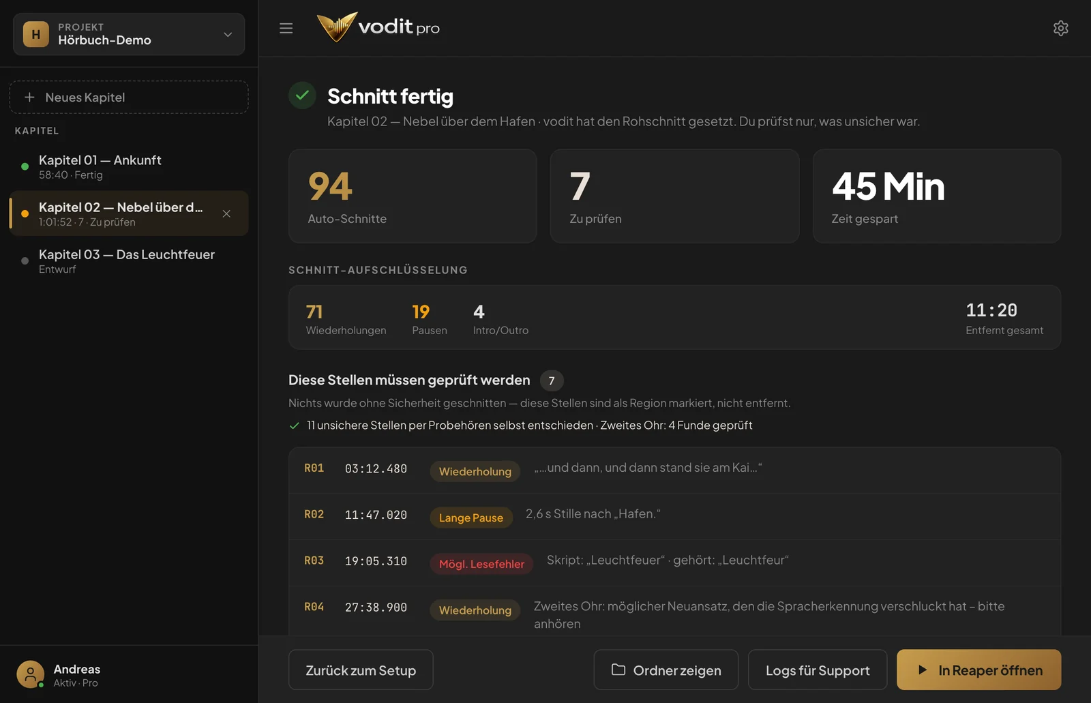The height and width of the screenshot is (703, 1091).
Task: Select review row R01 at 03:12.480
Action: click(674, 470)
